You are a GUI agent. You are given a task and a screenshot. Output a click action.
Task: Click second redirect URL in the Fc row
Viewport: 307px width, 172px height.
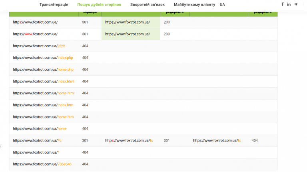pyautogui.click(x=217, y=141)
